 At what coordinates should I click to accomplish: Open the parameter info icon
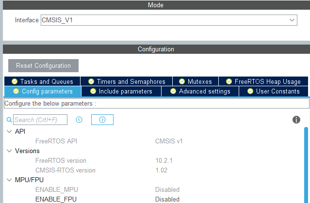(x=296, y=120)
